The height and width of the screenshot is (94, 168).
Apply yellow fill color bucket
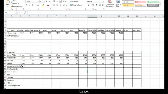43,5
